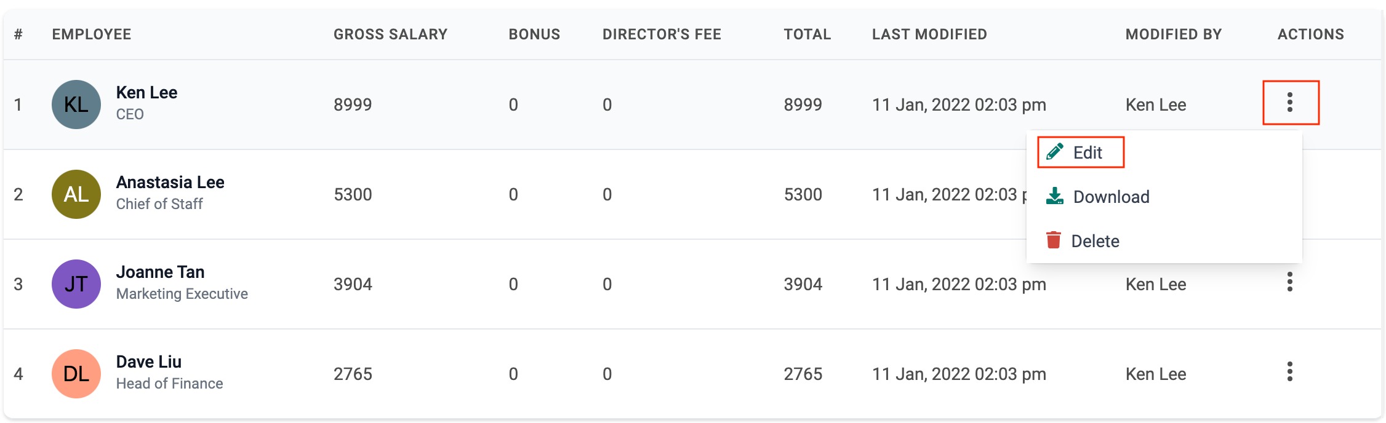Viewport: 1386px width, 423px height.
Task: Select Edit in the actions menu
Action: [1081, 152]
